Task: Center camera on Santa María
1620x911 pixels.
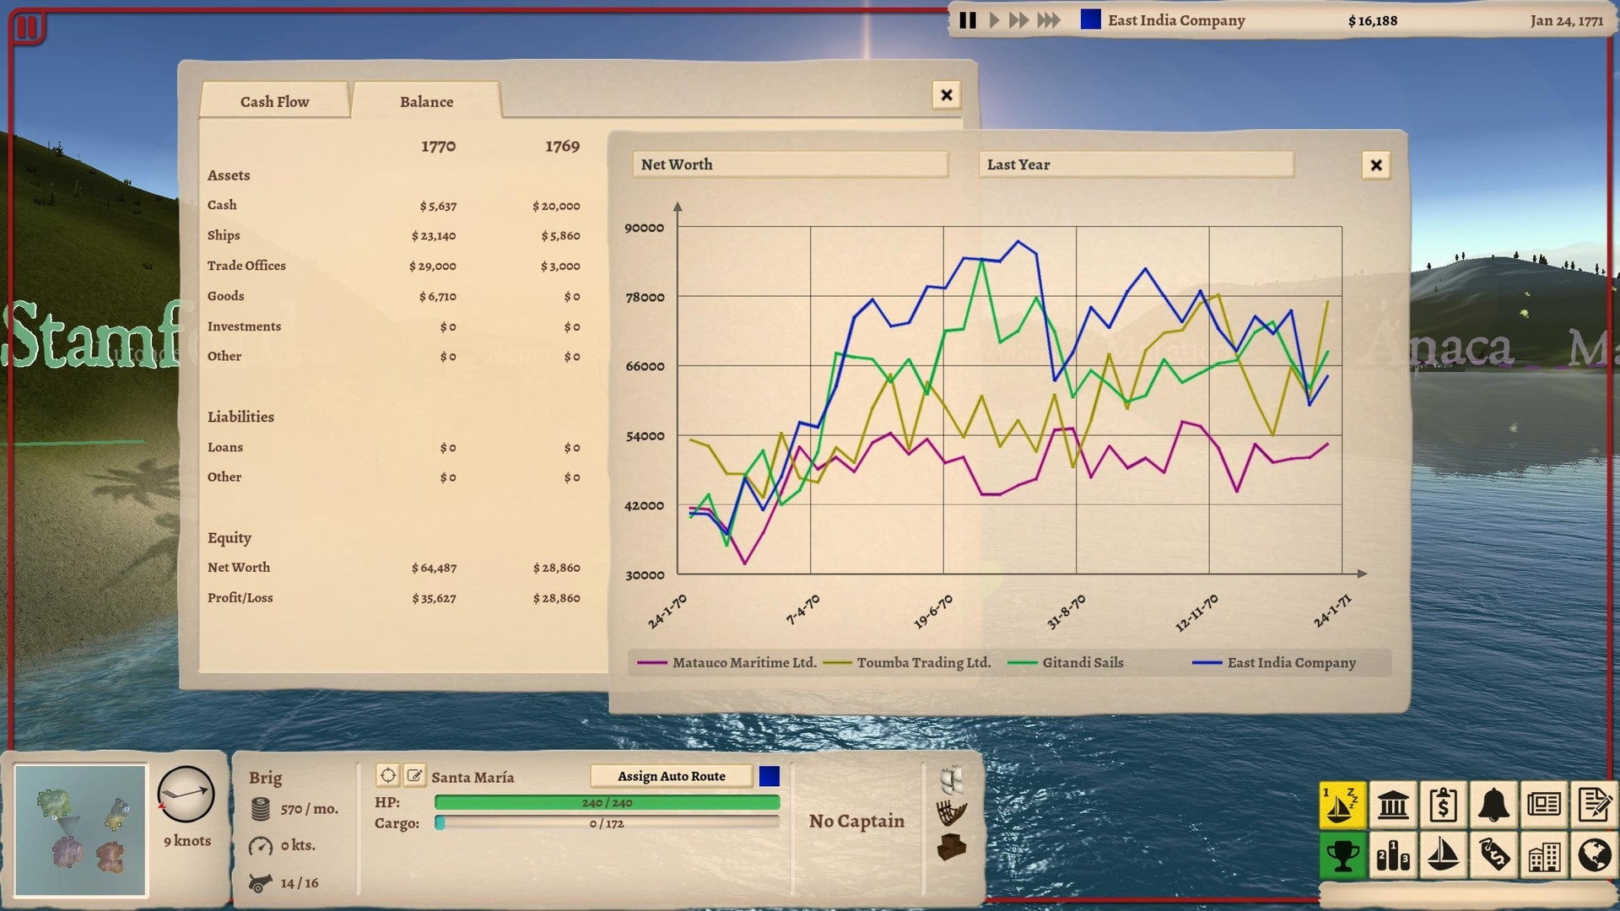Action: (x=387, y=775)
